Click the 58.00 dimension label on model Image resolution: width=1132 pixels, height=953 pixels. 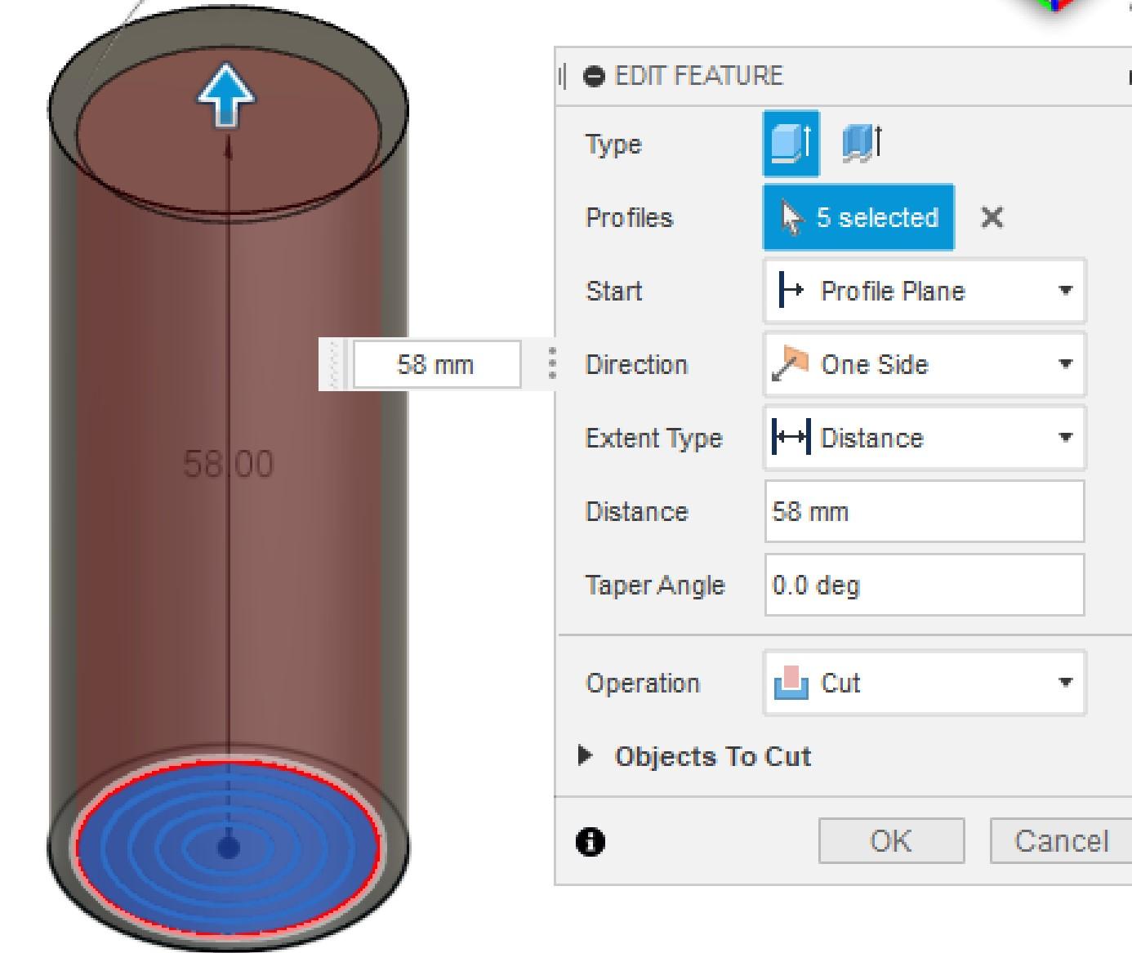coord(228,464)
